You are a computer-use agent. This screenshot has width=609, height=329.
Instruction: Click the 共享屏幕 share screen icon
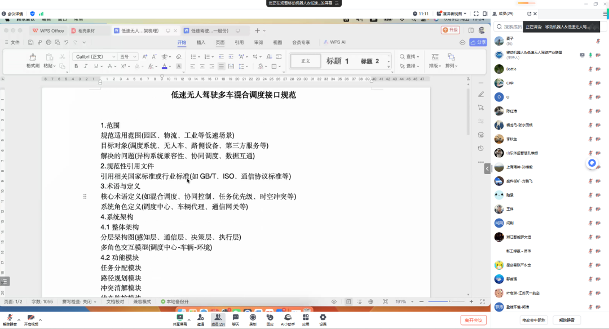click(x=180, y=319)
